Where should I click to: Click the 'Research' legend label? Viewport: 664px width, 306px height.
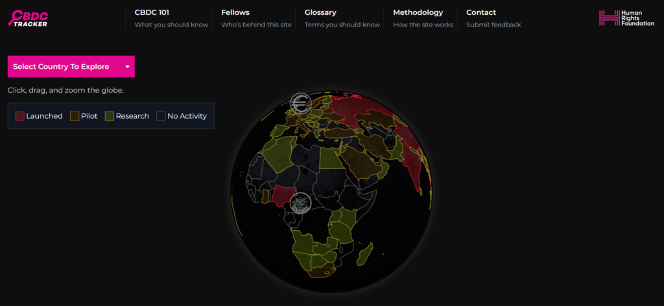132,116
